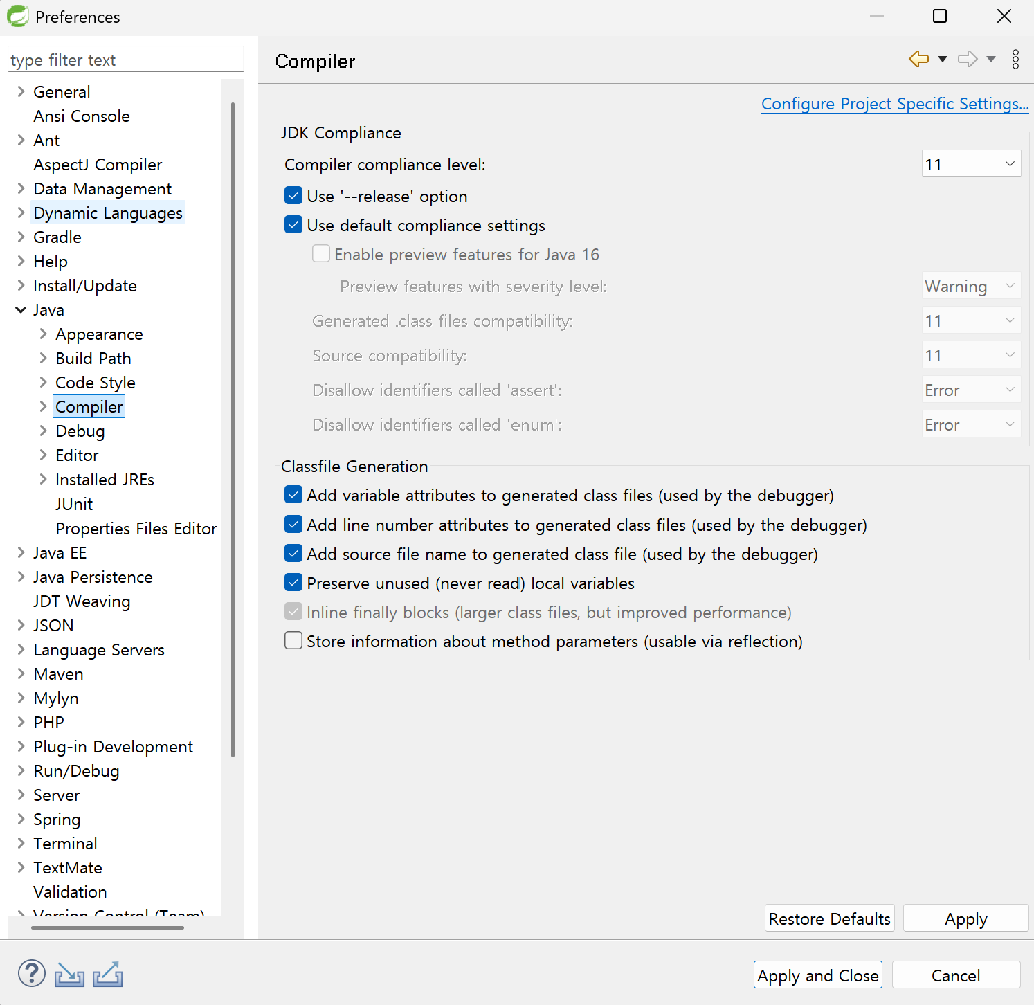Click Apply and Close button
Screen dimensions: 1034x1005
point(817,975)
